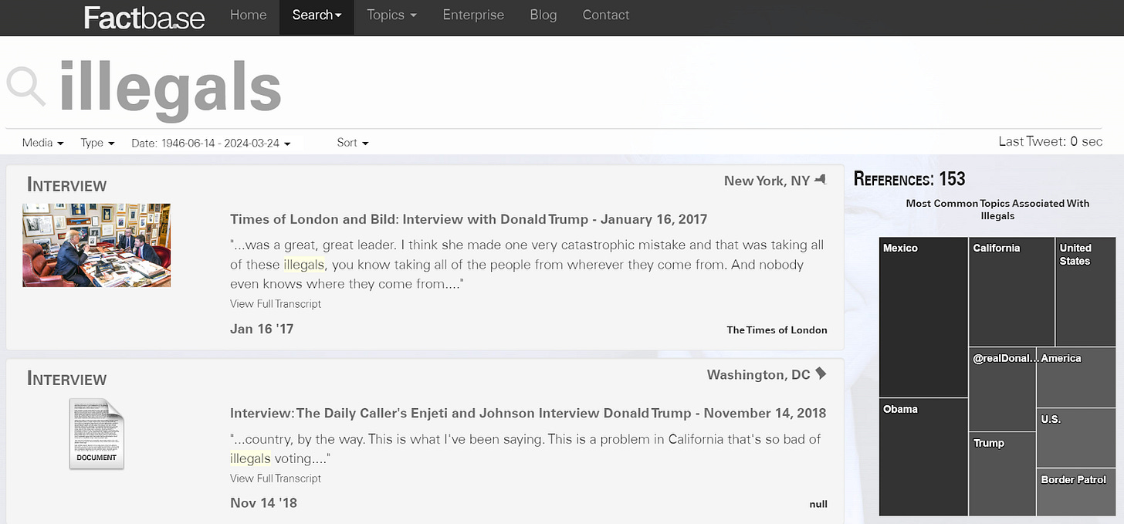The image size is (1124, 524).
Task: View Full Transcript for November 14, 2018 interview
Action: [276, 478]
